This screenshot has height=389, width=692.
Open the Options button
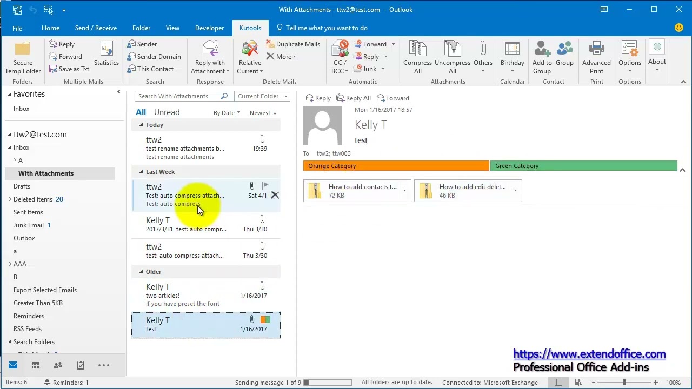pos(630,58)
